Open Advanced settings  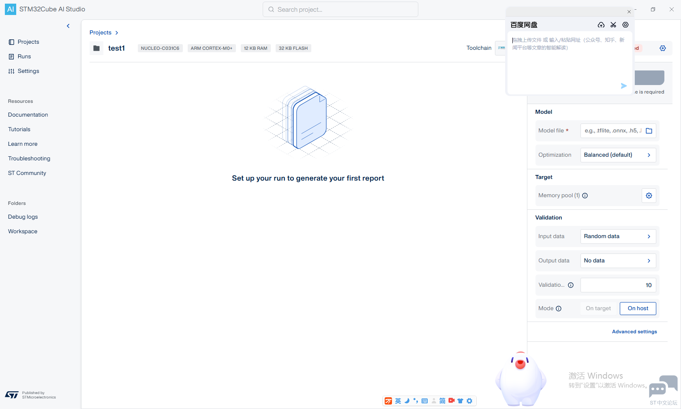[634, 332]
